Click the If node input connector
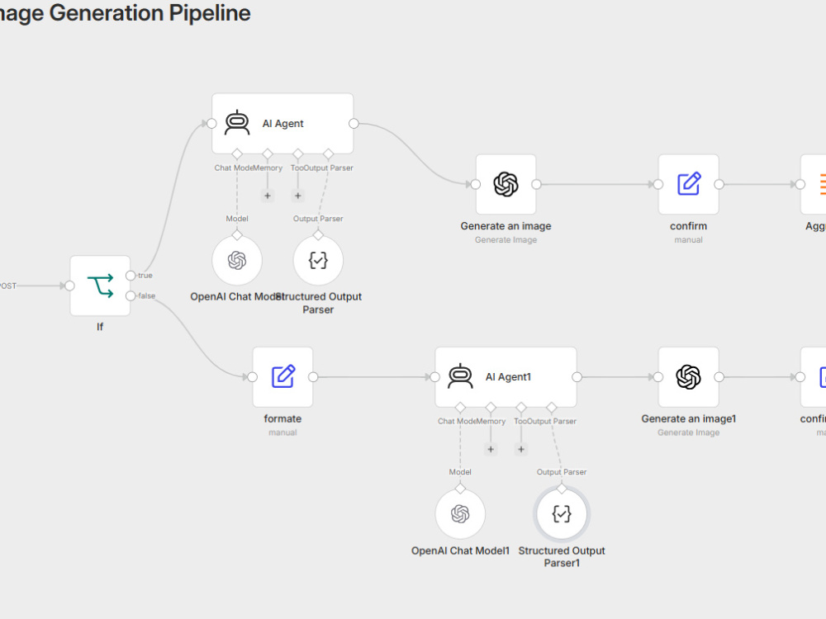This screenshot has width=826, height=619. (69, 286)
